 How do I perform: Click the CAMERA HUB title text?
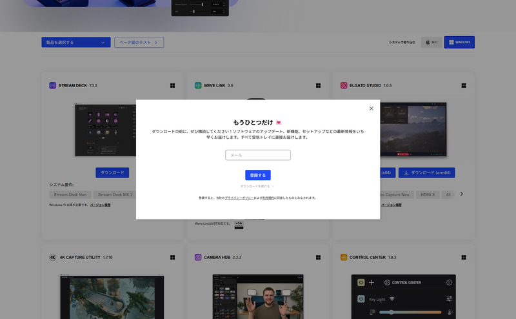[217, 258]
